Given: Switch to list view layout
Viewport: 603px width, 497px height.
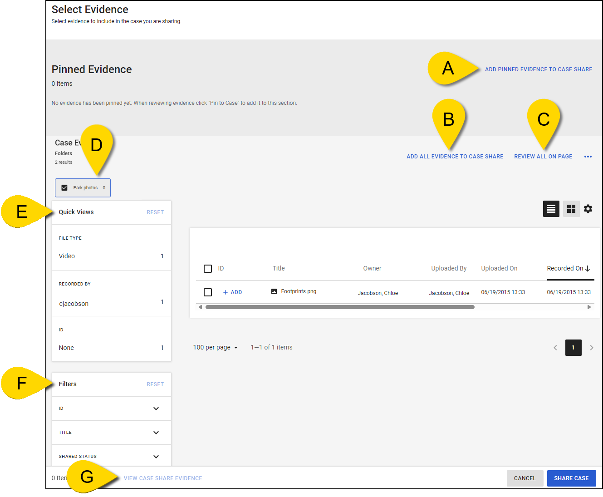Looking at the screenshot, I should coord(551,209).
